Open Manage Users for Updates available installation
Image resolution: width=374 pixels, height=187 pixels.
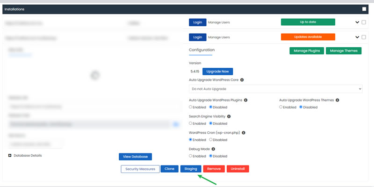tap(219, 37)
